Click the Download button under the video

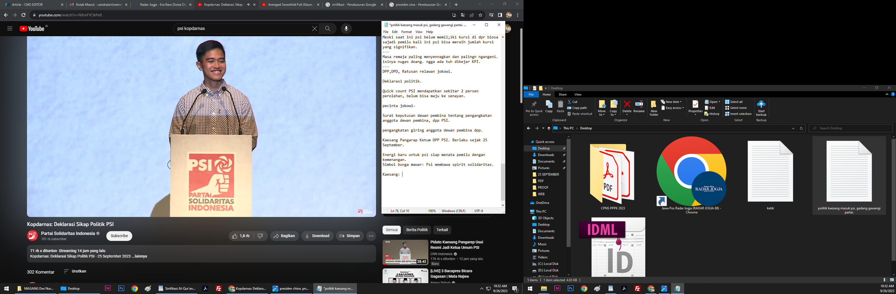coord(318,236)
